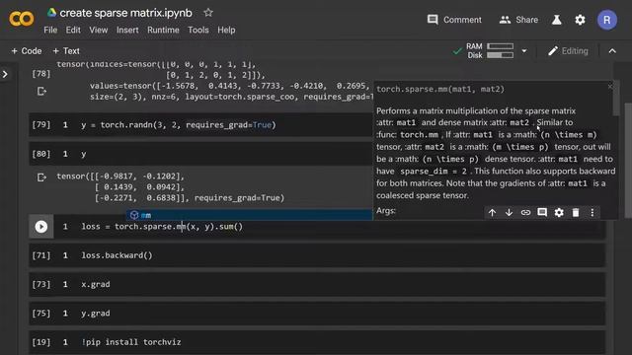The height and width of the screenshot is (355, 632).
Task: Copy link to cell icon
Action: [525, 213]
